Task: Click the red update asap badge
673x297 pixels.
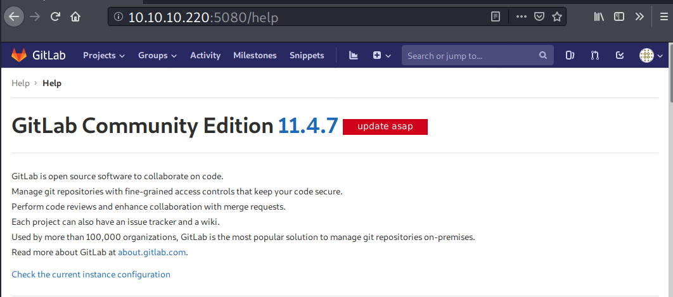Action: pos(385,127)
